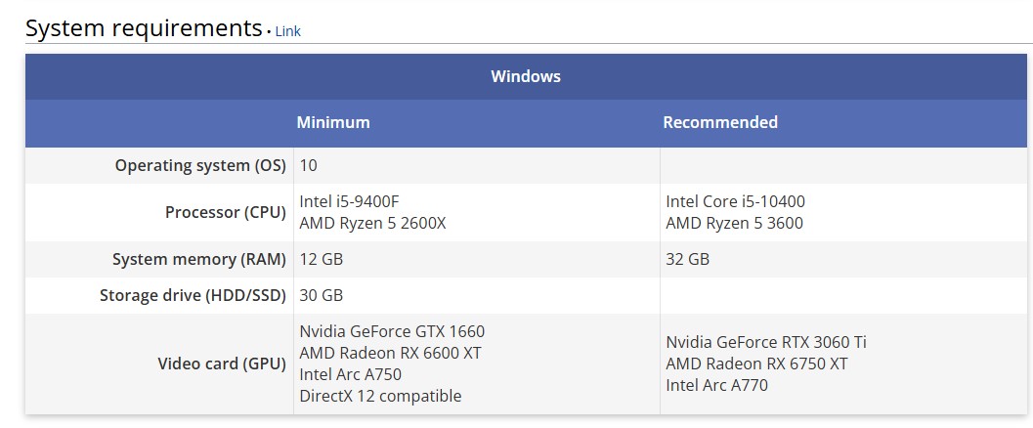Select the System memory (RAM) label
1033x428 pixels.
(x=198, y=259)
